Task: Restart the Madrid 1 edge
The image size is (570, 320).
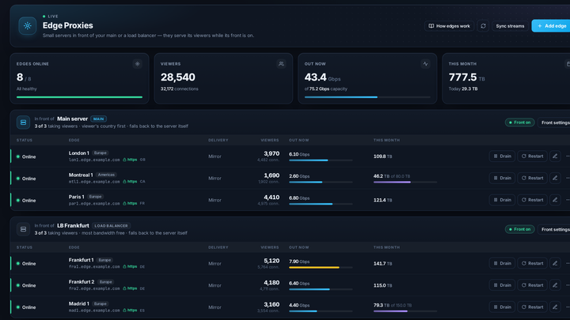Action: (532, 307)
